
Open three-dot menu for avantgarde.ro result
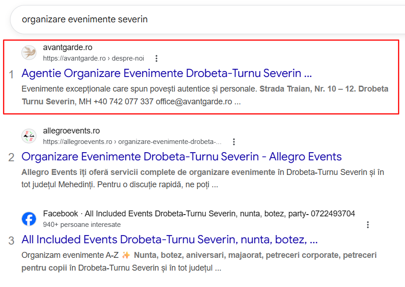pos(156,58)
